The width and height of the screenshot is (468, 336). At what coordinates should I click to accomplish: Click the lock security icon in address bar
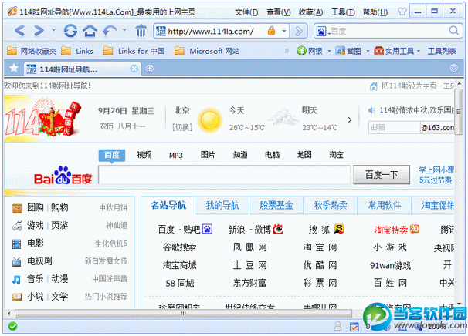(x=271, y=30)
